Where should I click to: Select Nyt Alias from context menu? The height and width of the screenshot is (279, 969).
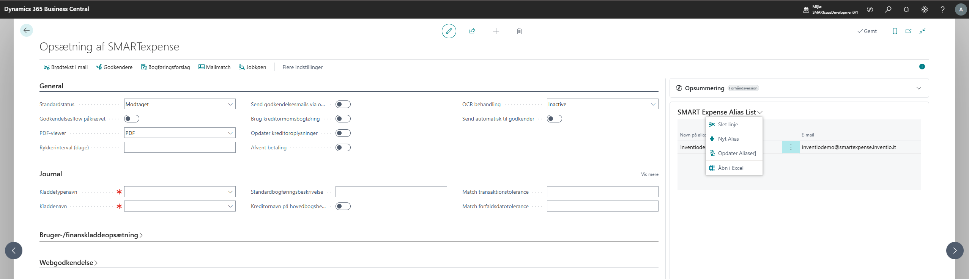728,139
